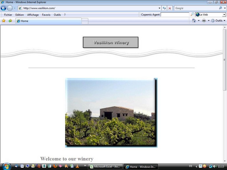Click the volume speaker tray icon
The image size is (227, 170).
coord(215,166)
